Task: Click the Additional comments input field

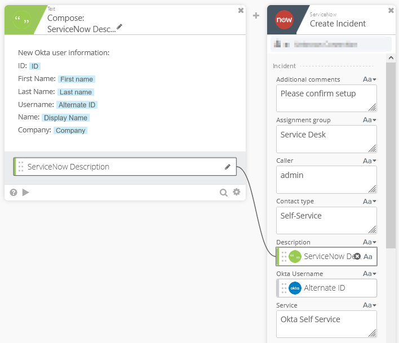Action: (326, 99)
